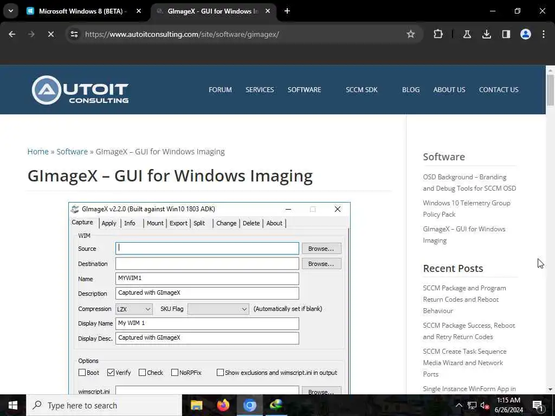Click the Destination Browse button

[x=321, y=264]
